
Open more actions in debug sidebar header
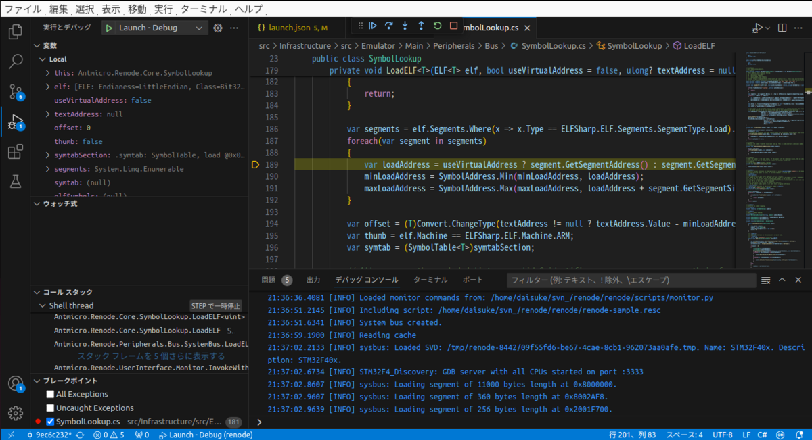[234, 28]
